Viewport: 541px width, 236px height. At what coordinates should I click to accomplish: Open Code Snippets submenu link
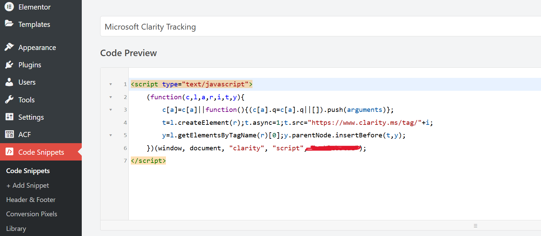[28, 171]
